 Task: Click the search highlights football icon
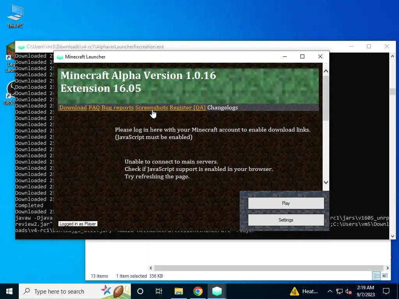(118, 291)
